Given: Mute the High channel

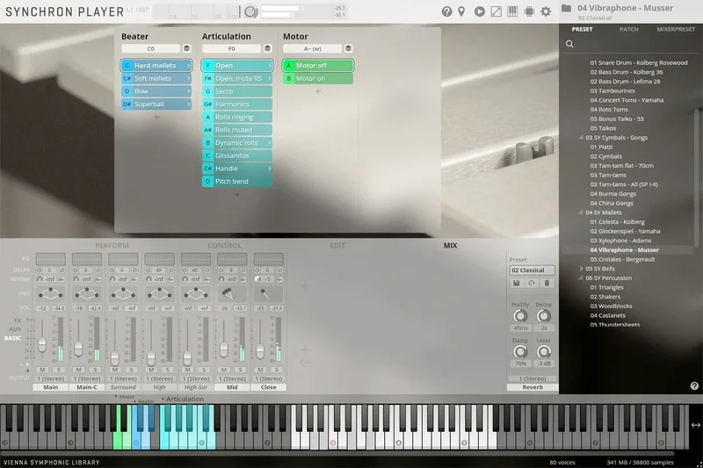Looking at the screenshot, I should pyautogui.click(x=151, y=370).
